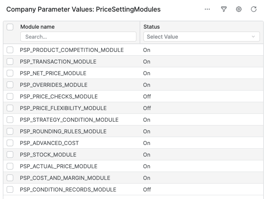Select PSP_TRANSACTION_MODULE module name cell
Viewport: 267px width, 199px height.
click(58, 61)
